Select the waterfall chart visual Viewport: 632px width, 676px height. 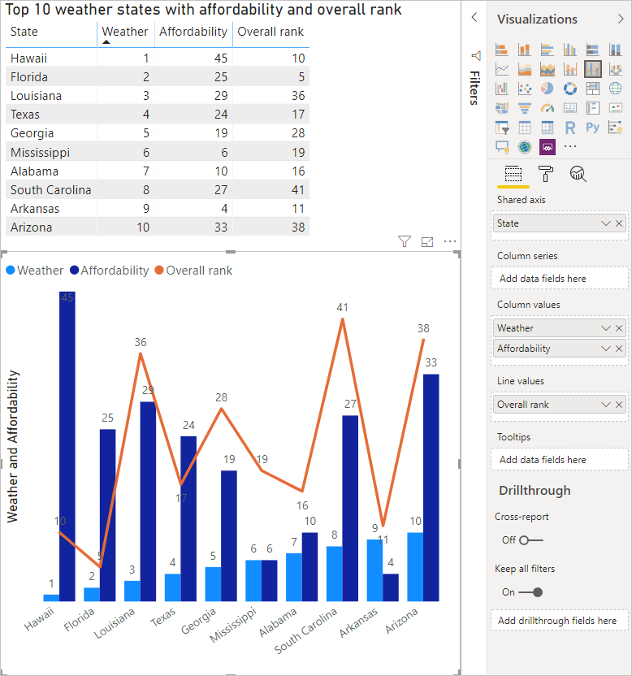click(x=501, y=89)
